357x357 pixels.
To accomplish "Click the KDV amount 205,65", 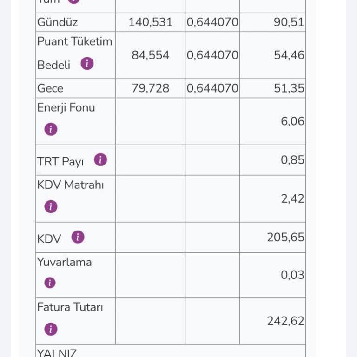I will coord(285,237).
